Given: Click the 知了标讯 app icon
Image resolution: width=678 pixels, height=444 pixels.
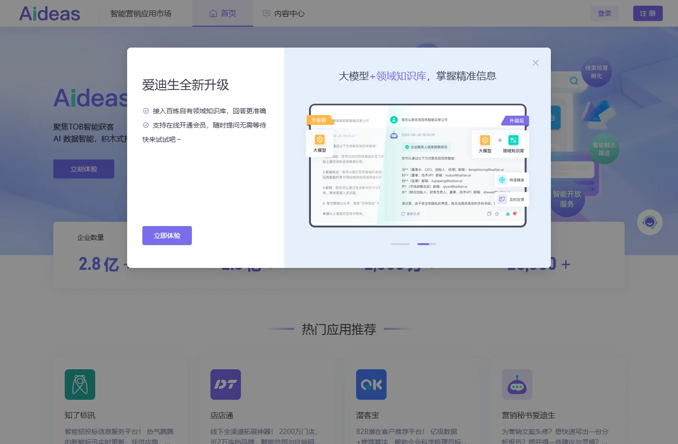Looking at the screenshot, I should pos(80,385).
